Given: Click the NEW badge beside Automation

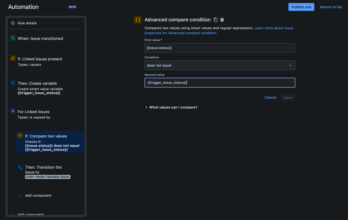Looking at the screenshot, I should click(72, 7).
